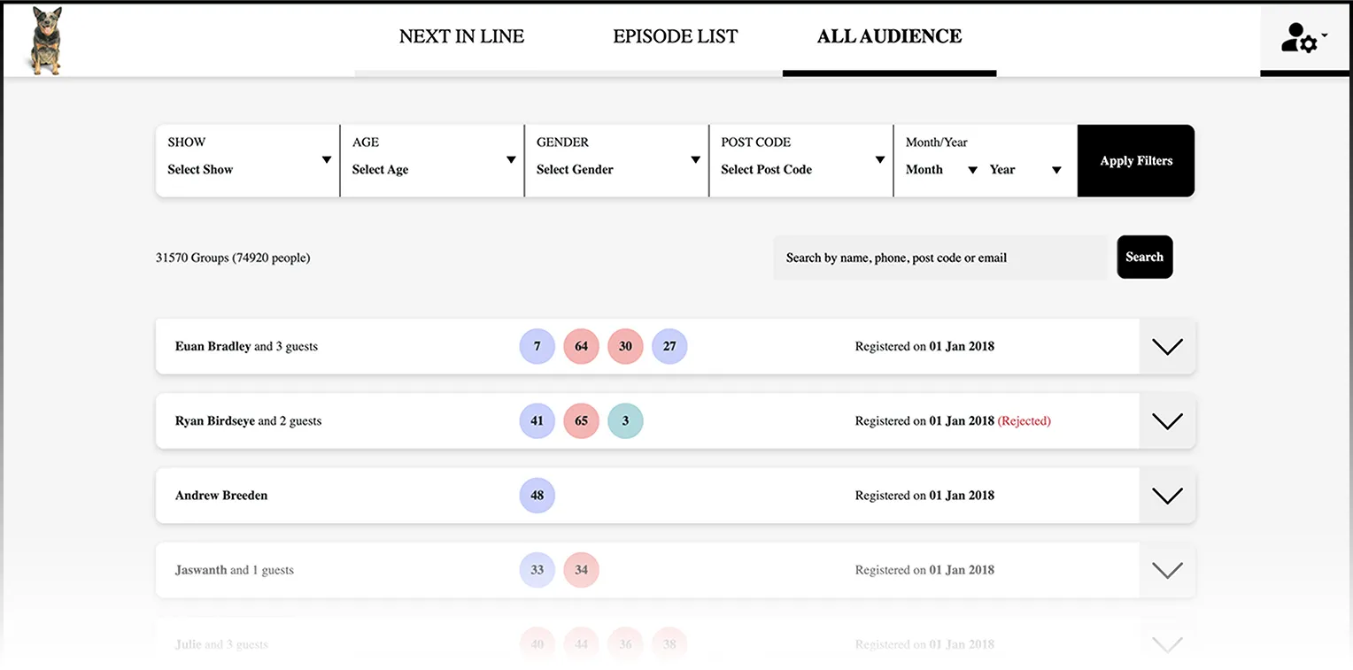Click age badge 7 on Euan Bradley's row
1353x670 pixels.
[537, 346]
